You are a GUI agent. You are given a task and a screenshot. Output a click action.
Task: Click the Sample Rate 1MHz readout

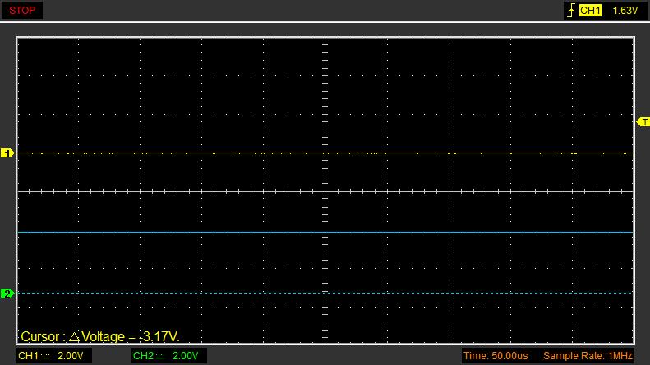pos(587,356)
